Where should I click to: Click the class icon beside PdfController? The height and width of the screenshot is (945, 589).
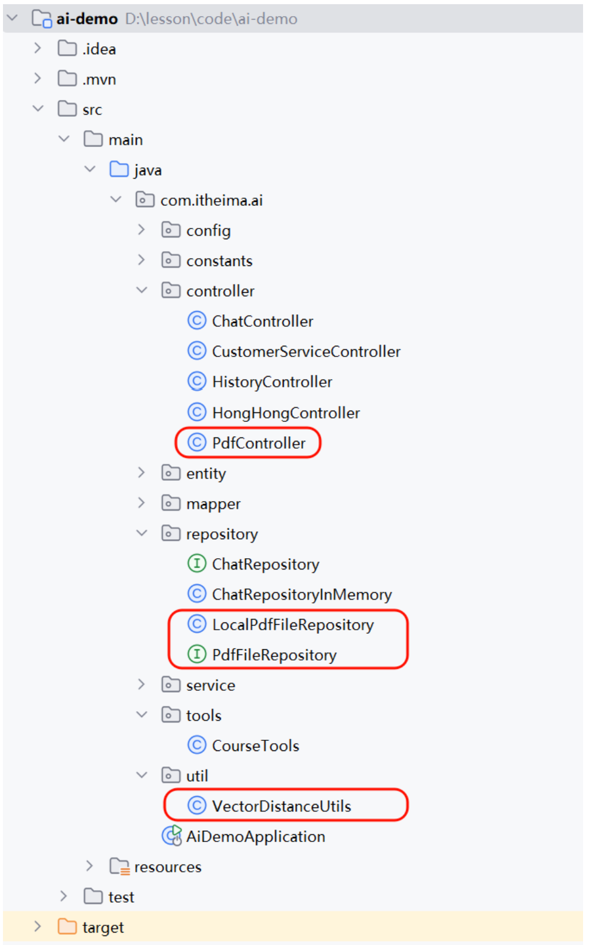click(196, 442)
